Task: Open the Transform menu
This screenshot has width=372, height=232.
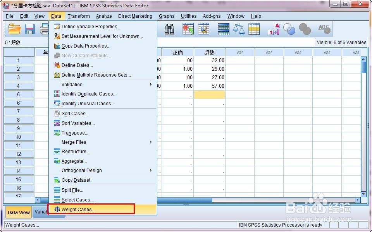Action: [x=79, y=16]
